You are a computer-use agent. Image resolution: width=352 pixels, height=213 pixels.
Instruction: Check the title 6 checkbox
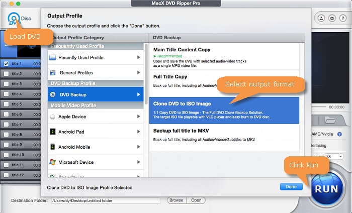[6, 115]
